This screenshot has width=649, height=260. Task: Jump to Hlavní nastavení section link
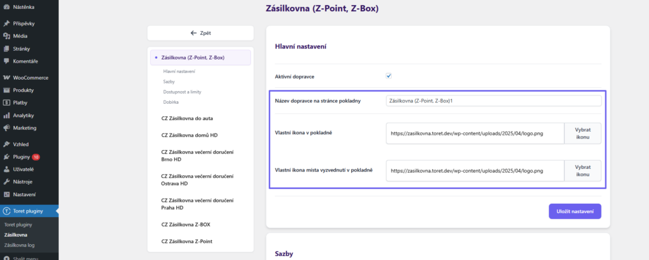point(179,71)
